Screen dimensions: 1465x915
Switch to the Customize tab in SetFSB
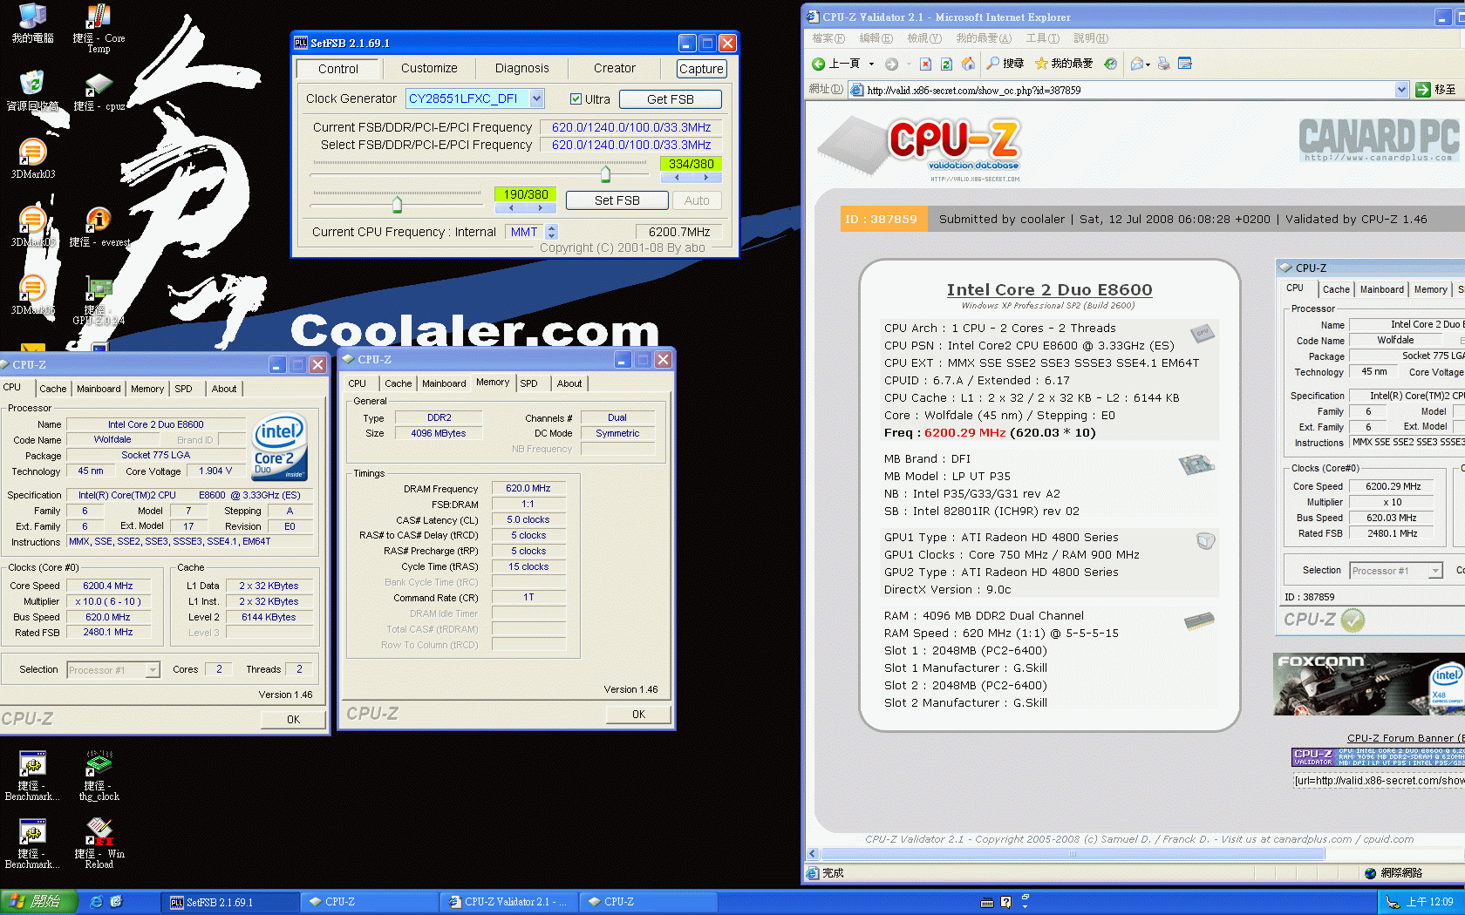[429, 68]
